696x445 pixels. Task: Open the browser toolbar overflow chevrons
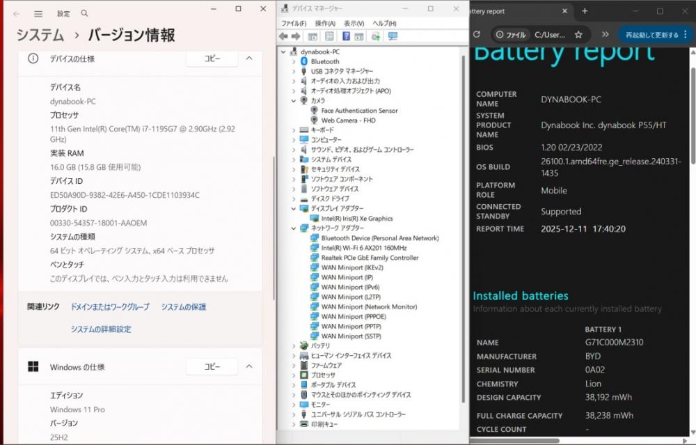[605, 34]
